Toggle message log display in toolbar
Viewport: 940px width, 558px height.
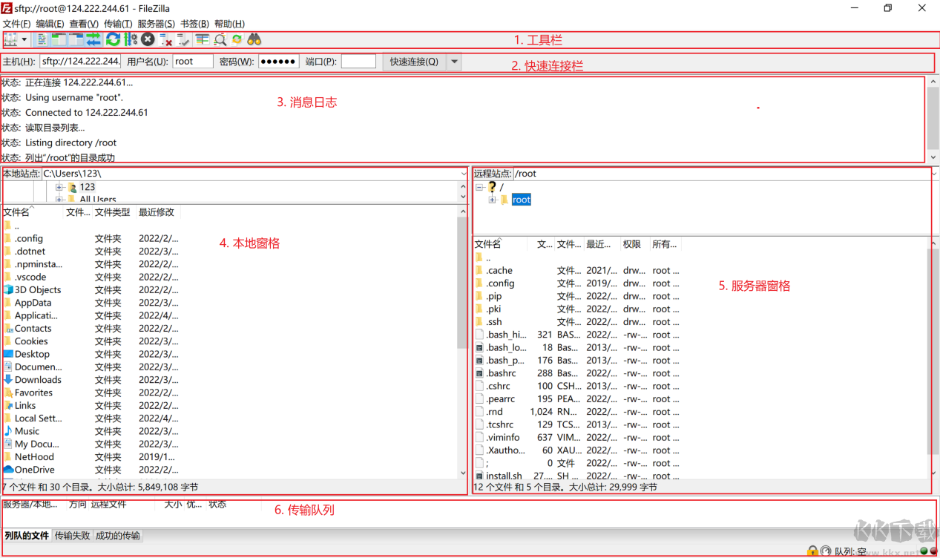pyautogui.click(x=42, y=39)
